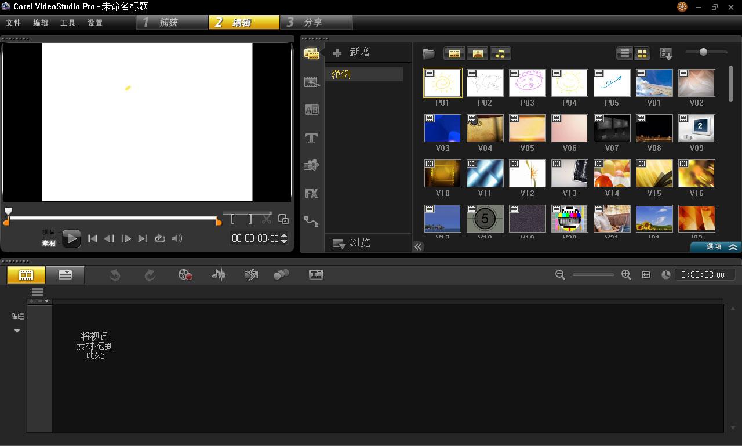742x446 pixels.
Task: Open the Sound Mixer waveform icon
Action: 219,275
